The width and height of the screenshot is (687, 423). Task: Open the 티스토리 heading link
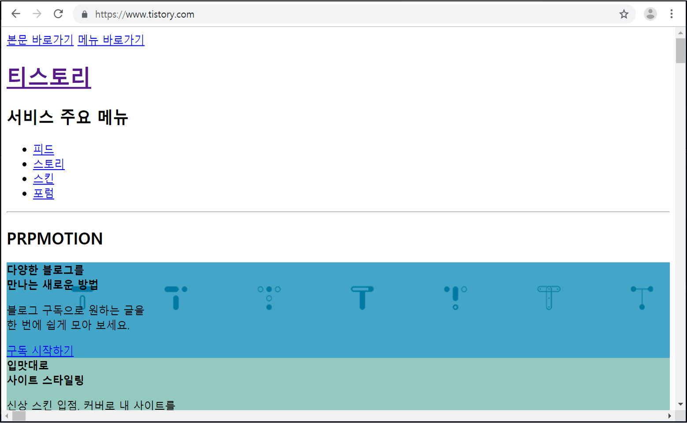coord(49,77)
